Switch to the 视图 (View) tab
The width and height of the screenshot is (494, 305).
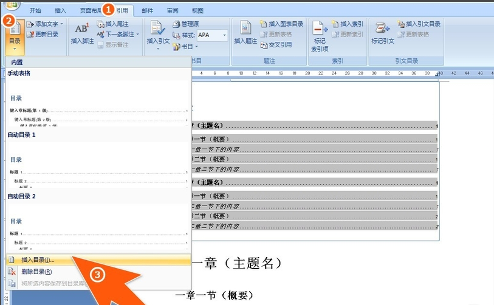[197, 10]
